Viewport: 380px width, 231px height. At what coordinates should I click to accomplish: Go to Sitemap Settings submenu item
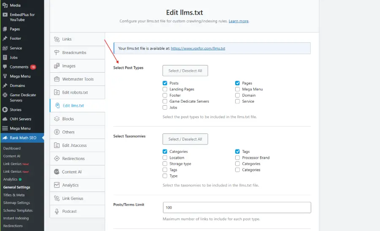click(16, 203)
